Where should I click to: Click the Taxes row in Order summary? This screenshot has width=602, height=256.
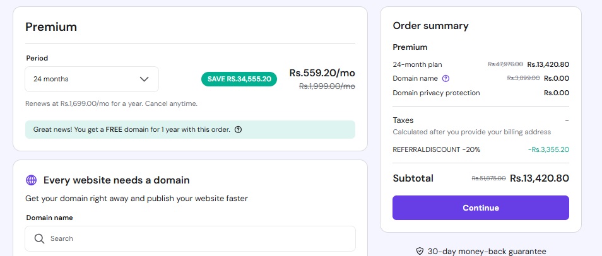point(403,120)
